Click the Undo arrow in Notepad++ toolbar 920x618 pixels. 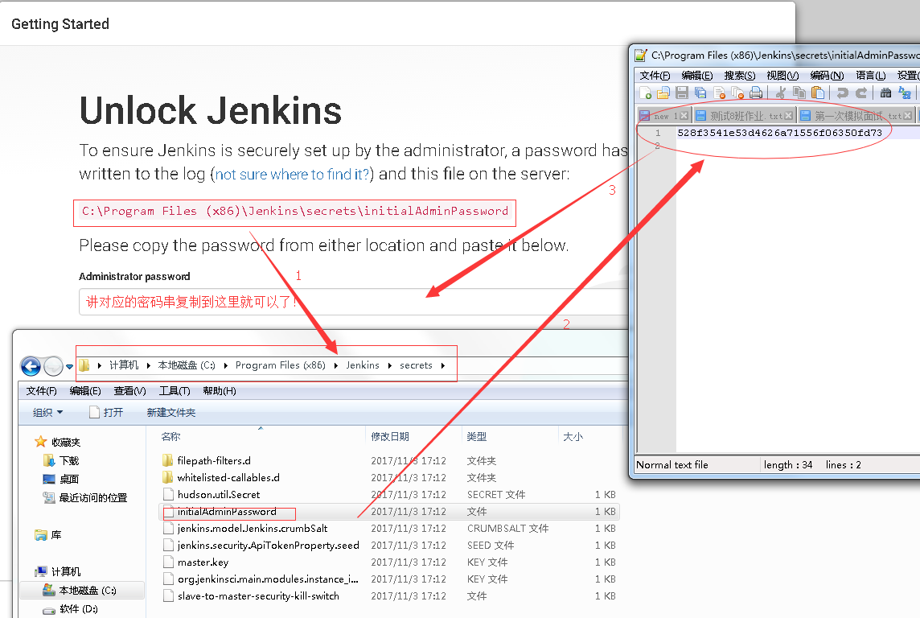(843, 93)
